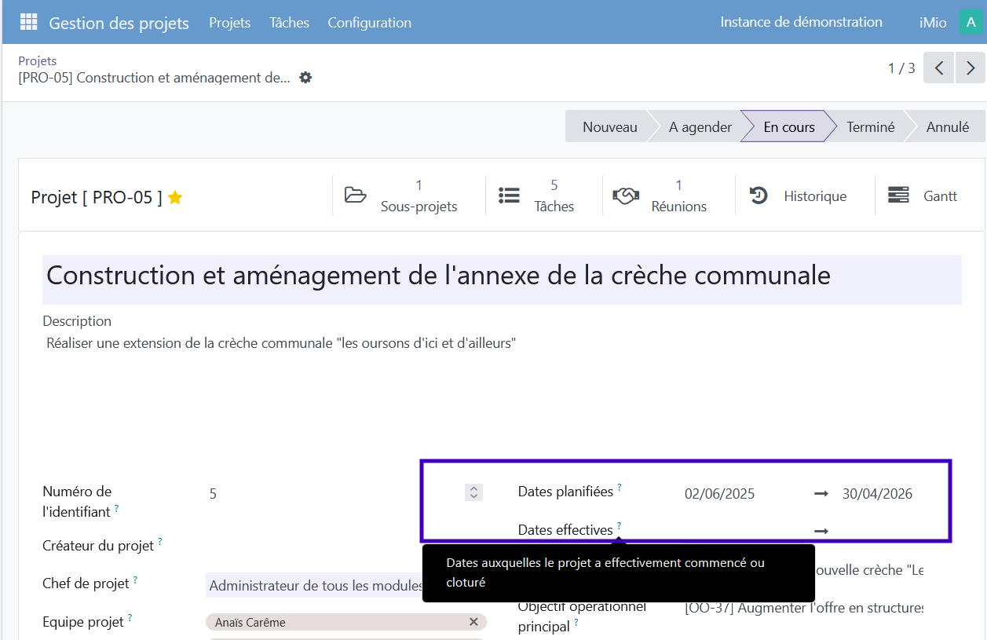987x640 pixels.
Task: Open the Tâches list icon button
Action: click(x=510, y=196)
